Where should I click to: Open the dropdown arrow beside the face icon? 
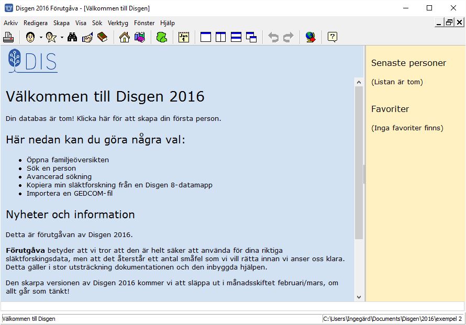[x=41, y=38]
